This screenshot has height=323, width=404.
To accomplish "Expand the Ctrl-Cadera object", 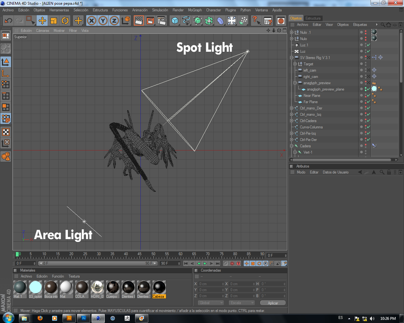I will pyautogui.click(x=292, y=120).
